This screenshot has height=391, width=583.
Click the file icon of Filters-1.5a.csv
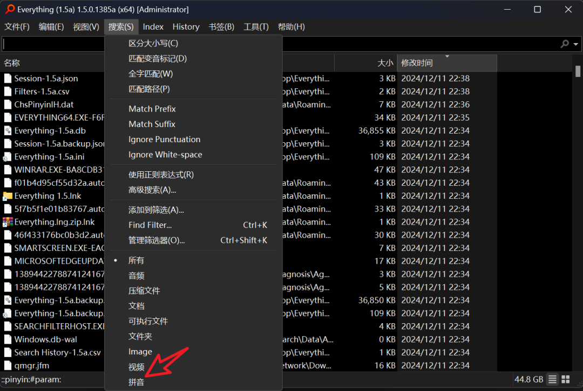(8, 91)
